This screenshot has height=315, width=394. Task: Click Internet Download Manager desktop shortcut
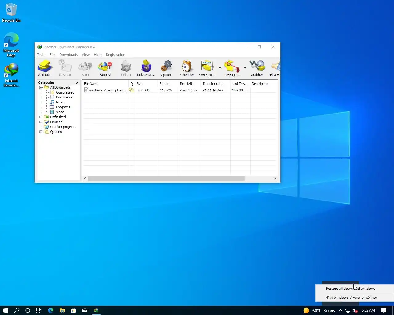11,75
